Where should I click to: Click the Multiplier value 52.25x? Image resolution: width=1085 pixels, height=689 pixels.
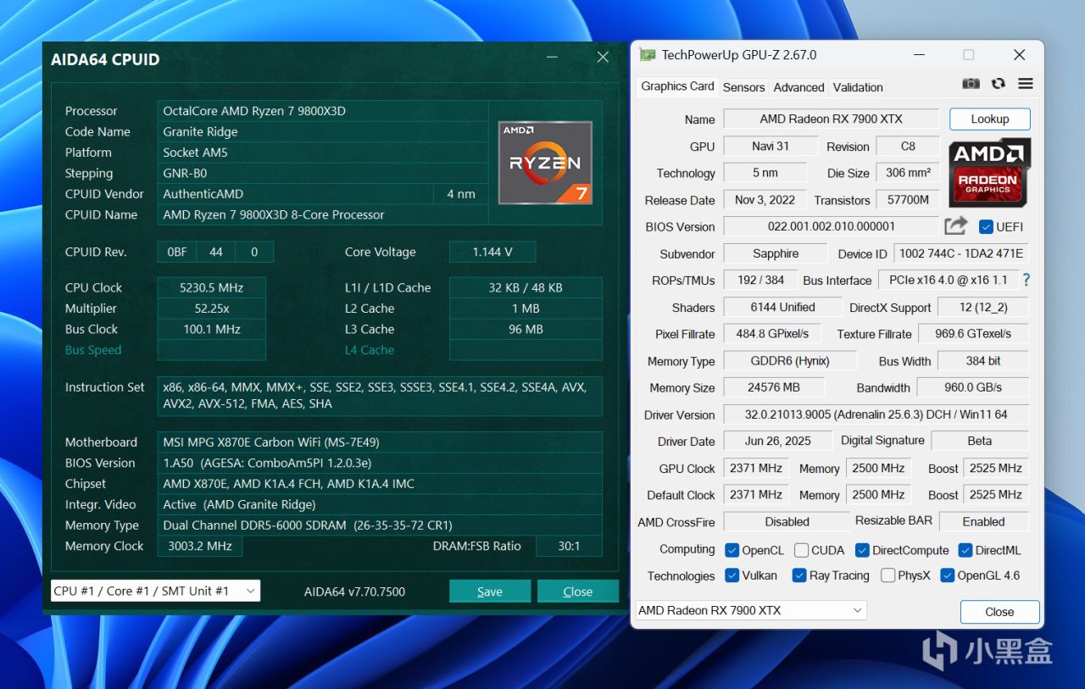point(211,308)
